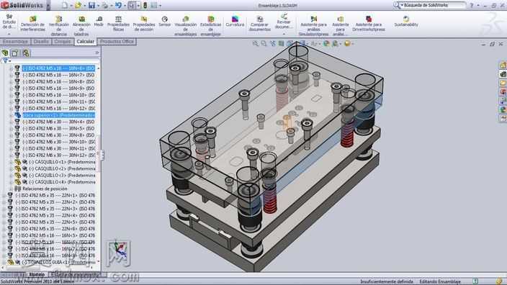Expand the panel flyout chevron at top of tree
507x285 pixels.
coord(97,53)
